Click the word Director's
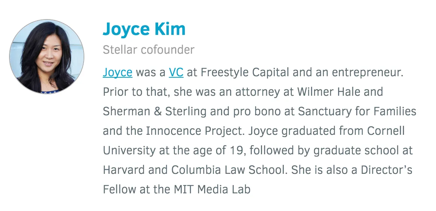Viewport: 436px width, 211px height. point(387,170)
